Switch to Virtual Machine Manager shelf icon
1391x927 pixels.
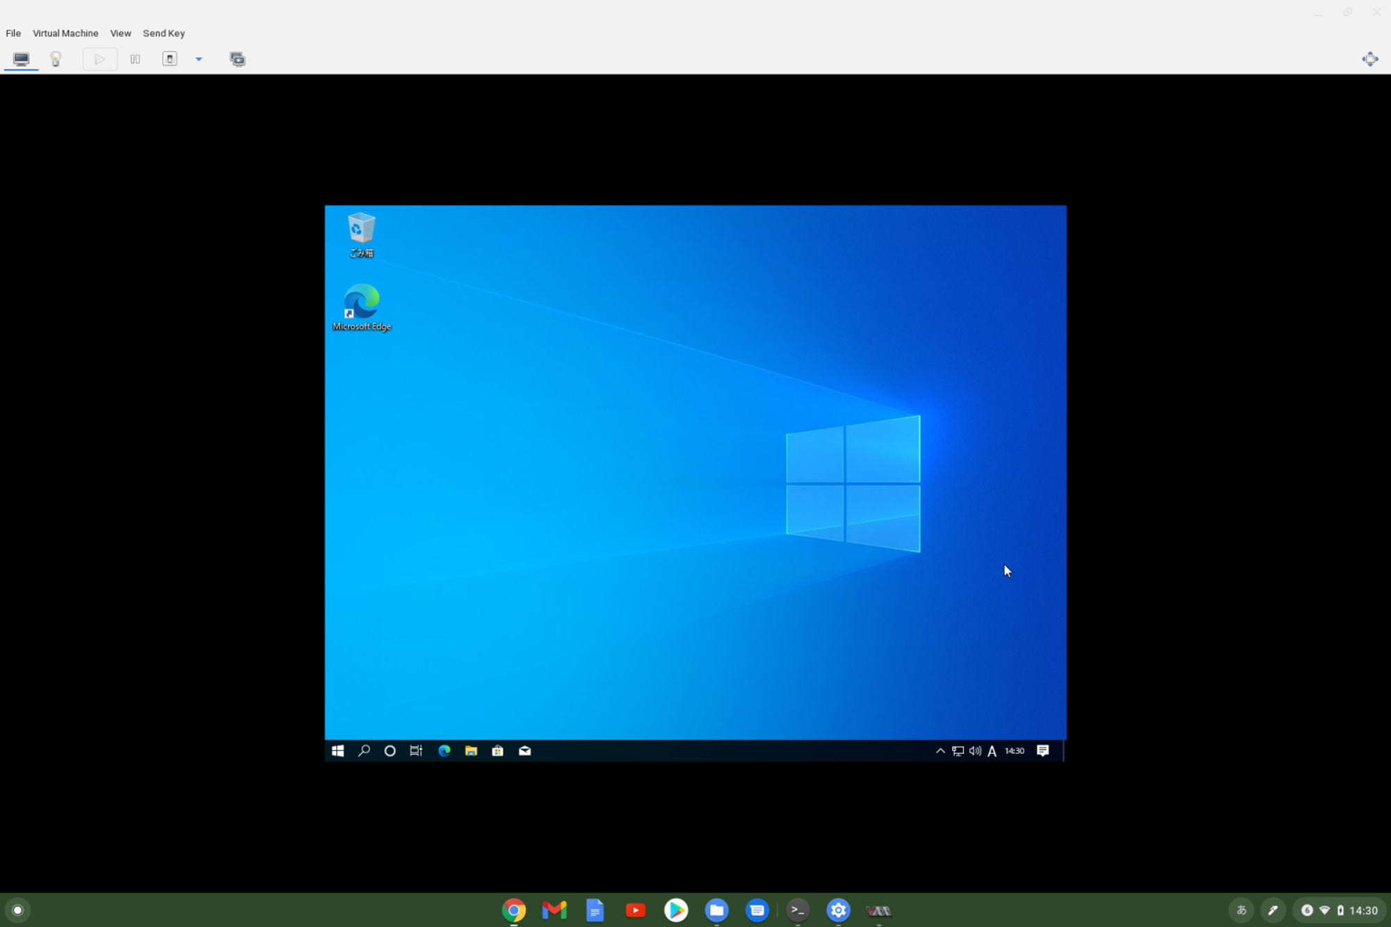(878, 910)
